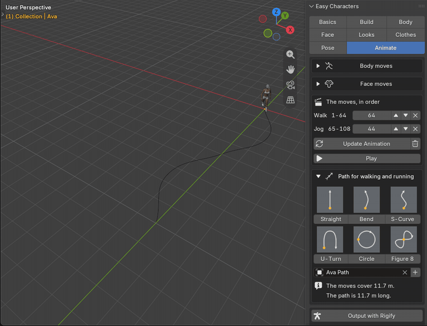Switch to the Face tab

tap(328, 35)
